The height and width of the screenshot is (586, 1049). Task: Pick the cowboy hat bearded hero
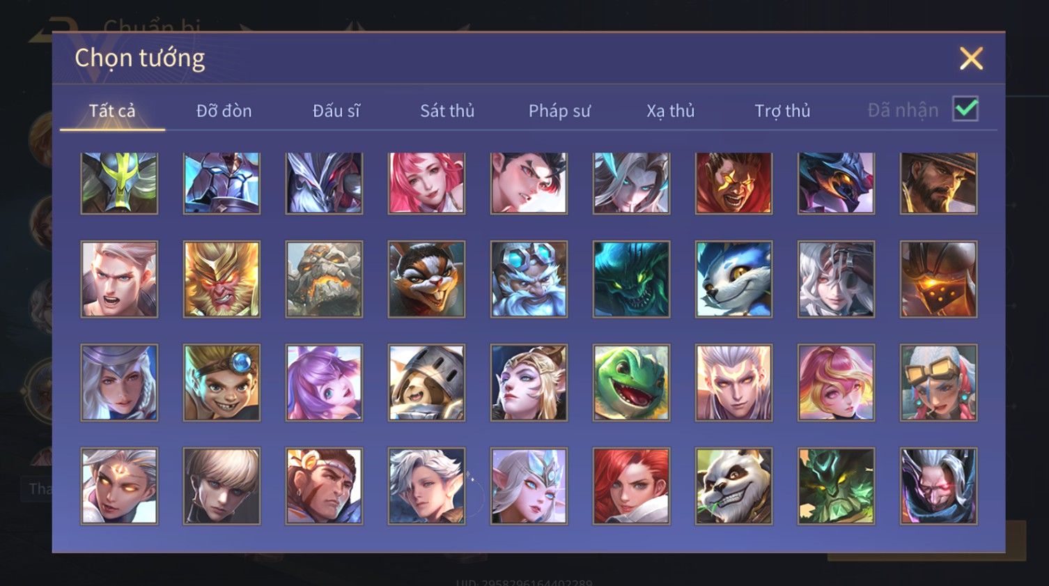938,183
